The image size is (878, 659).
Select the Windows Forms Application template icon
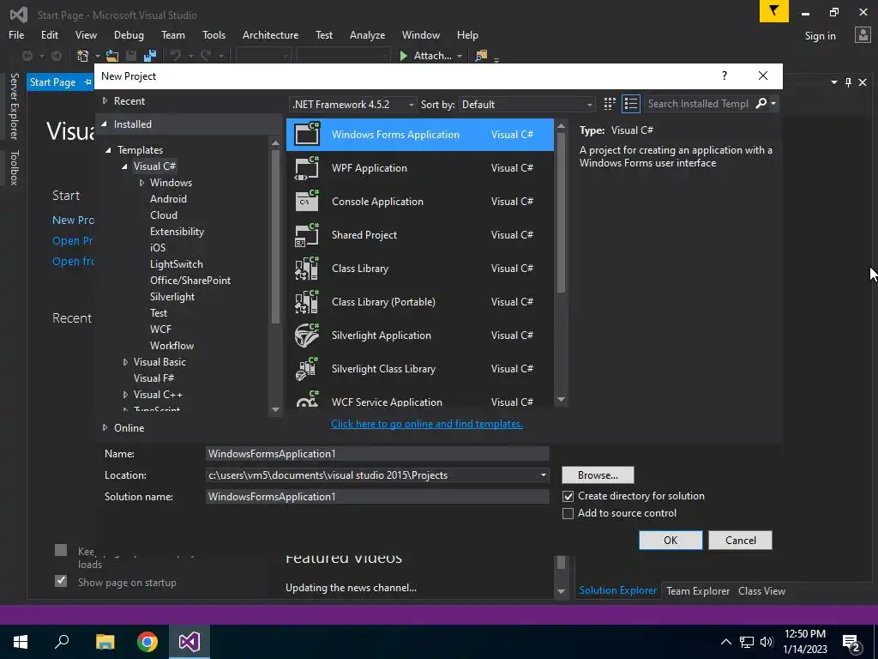[x=307, y=134]
